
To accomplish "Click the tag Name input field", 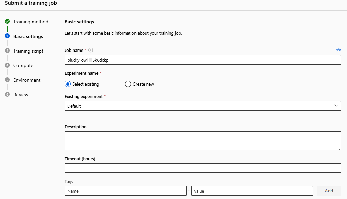I will pos(125,191).
